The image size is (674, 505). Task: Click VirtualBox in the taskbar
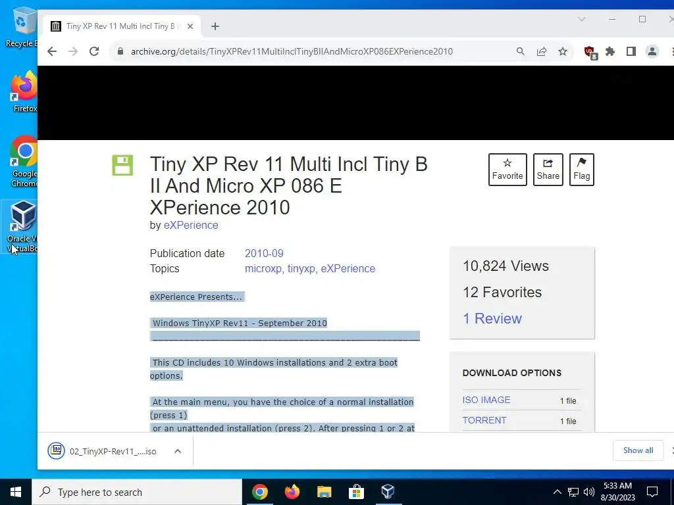(x=388, y=492)
